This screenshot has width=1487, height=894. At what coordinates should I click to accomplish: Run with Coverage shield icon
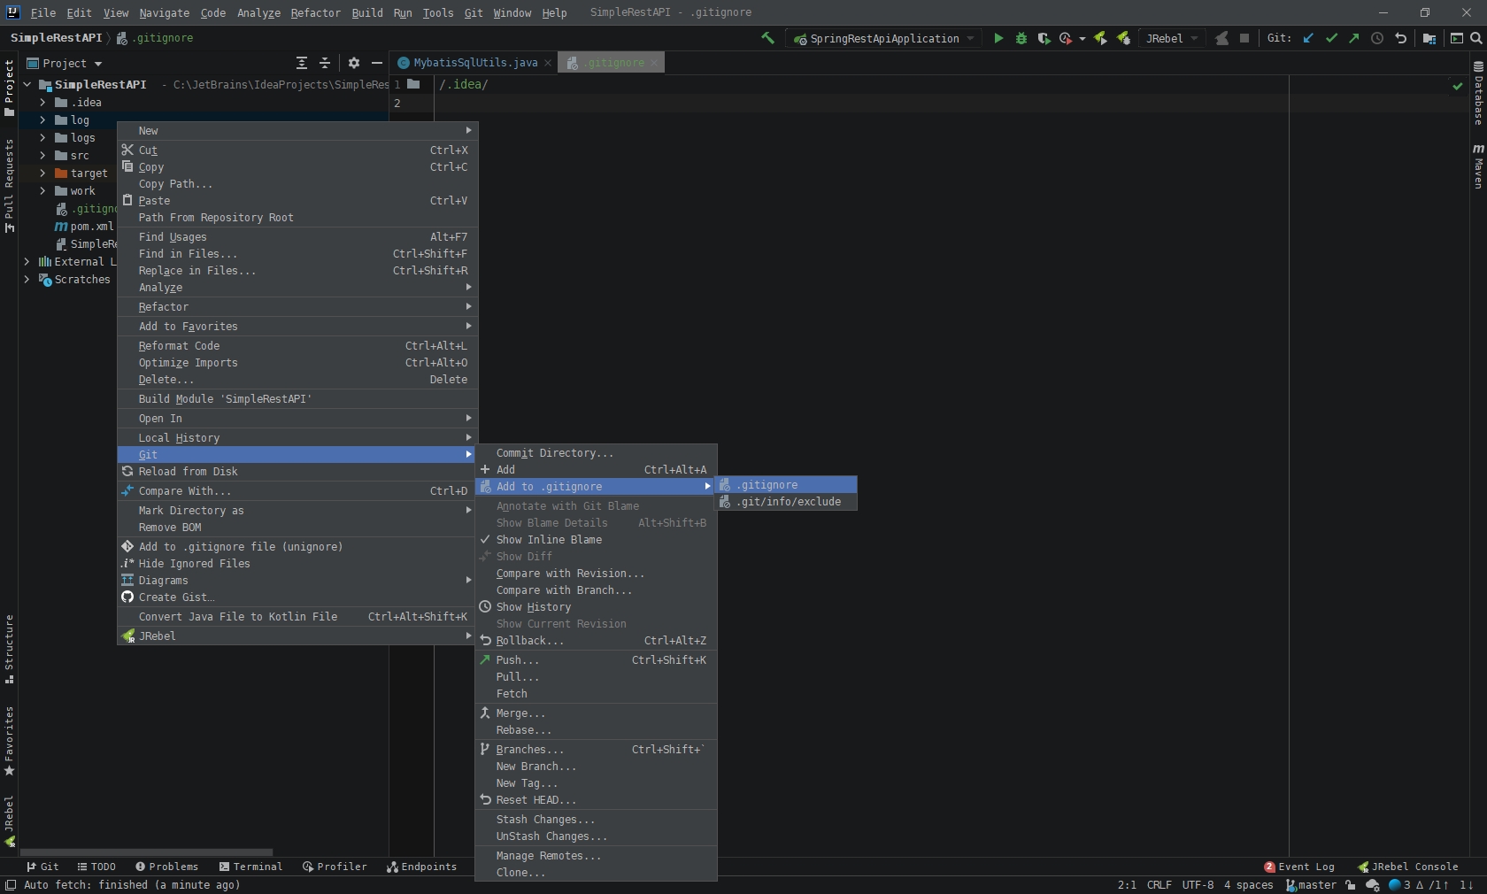point(1044,38)
